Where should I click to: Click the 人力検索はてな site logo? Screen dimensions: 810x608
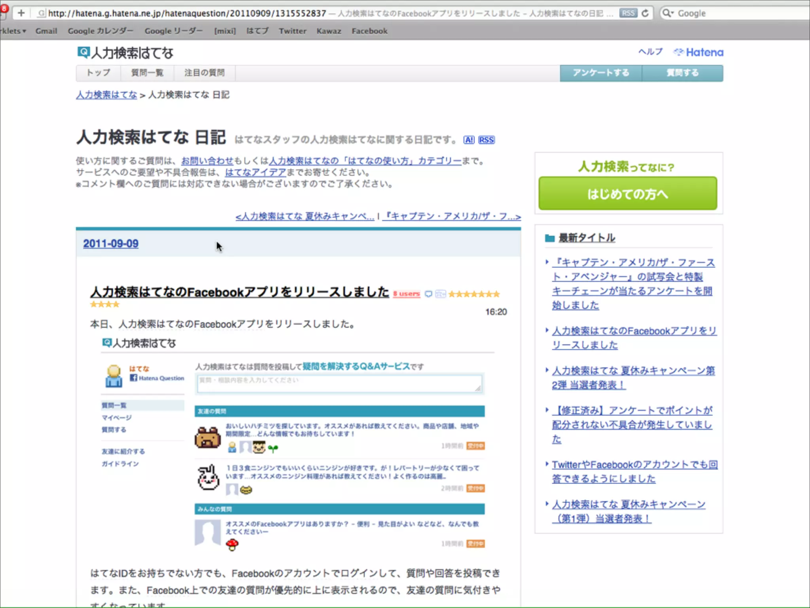tap(125, 53)
